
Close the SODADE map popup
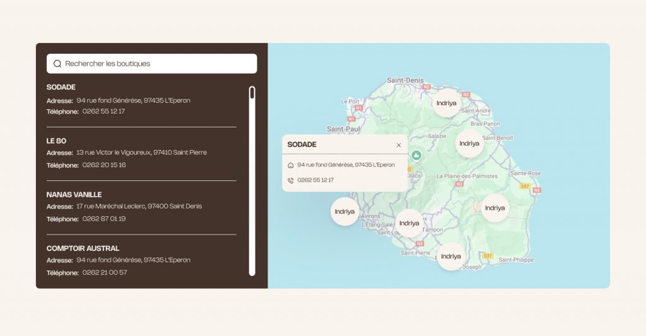click(399, 145)
